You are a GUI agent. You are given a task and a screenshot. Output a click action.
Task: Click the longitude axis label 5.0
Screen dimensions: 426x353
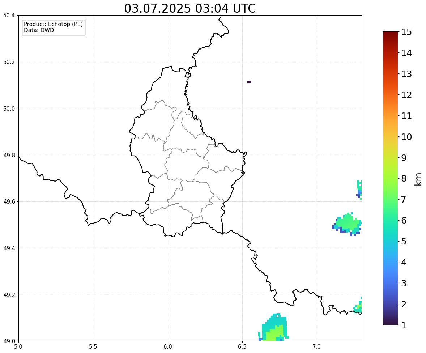coord(18,347)
